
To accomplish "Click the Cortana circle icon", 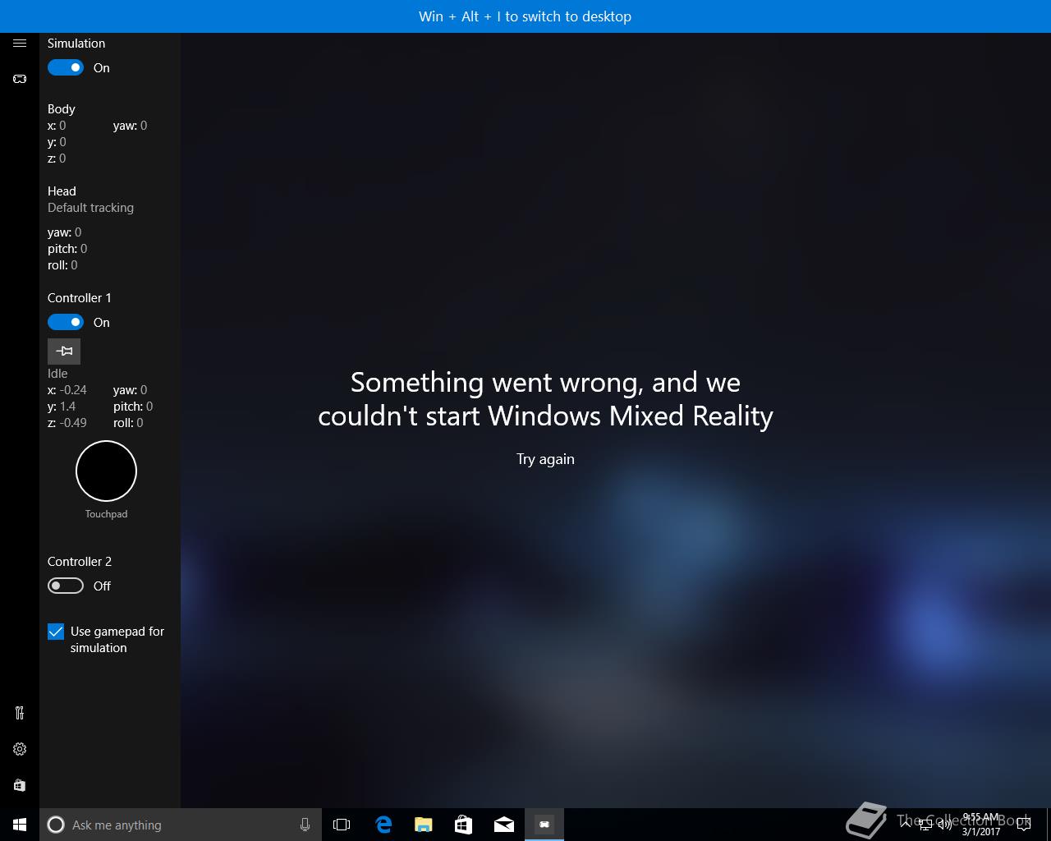I will click(56, 825).
